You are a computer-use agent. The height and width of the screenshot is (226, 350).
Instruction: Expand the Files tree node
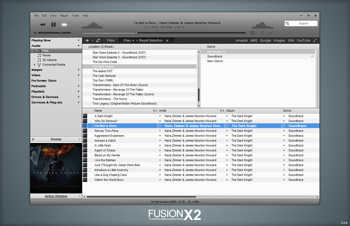click(34, 51)
